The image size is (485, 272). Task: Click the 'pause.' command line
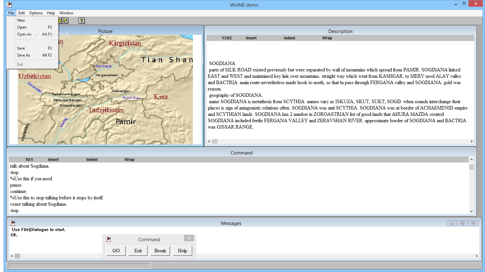[16, 185]
